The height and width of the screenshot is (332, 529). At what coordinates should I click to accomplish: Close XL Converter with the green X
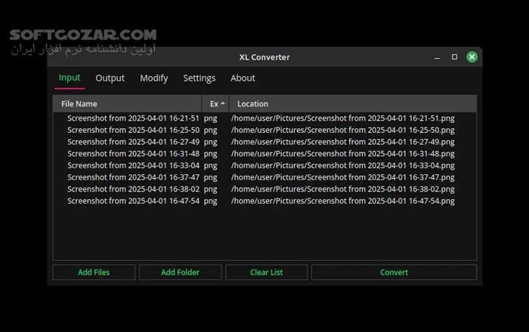(472, 57)
